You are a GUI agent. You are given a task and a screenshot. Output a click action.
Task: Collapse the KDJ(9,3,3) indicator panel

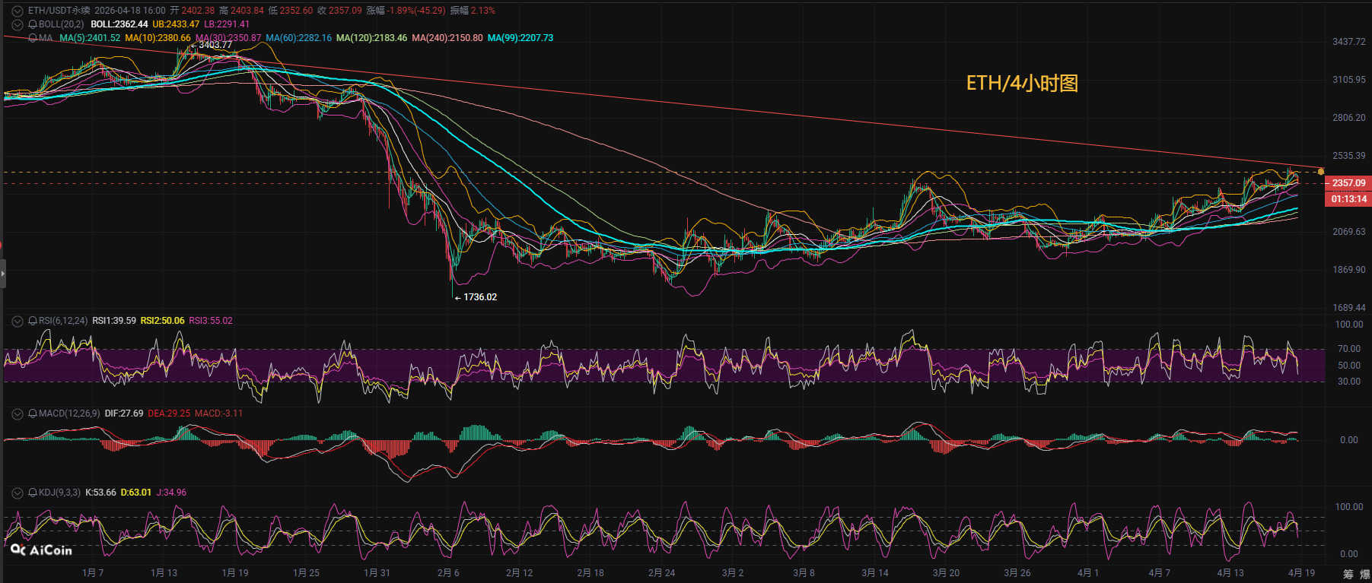pyautogui.click(x=17, y=493)
